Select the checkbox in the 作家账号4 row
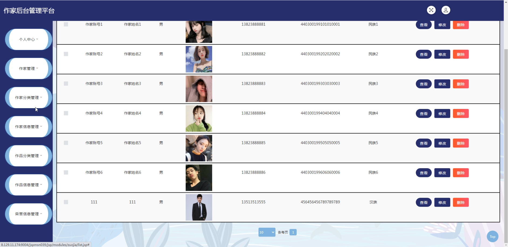 [66, 113]
